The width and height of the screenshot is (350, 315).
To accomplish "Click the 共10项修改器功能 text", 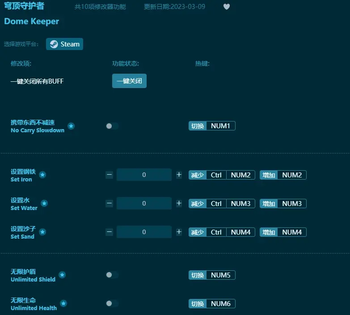I will tap(100, 7).
